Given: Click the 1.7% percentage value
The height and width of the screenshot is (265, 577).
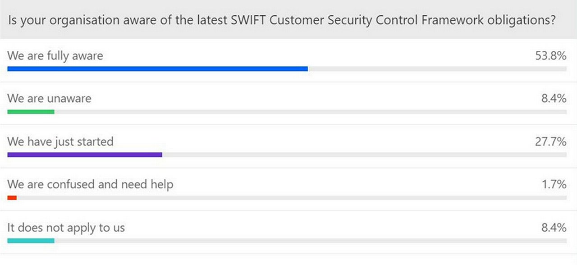Looking at the screenshot, I should (x=554, y=184).
